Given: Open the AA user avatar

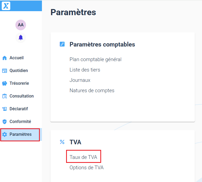Looking at the screenshot, I should 21,25.
